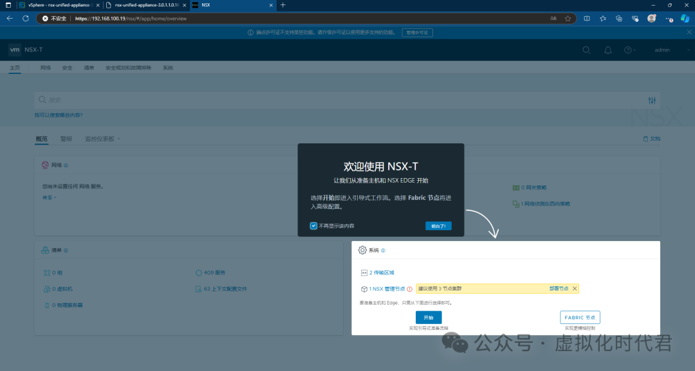Open the 文档 documentation link
695x371 pixels.
coord(651,139)
